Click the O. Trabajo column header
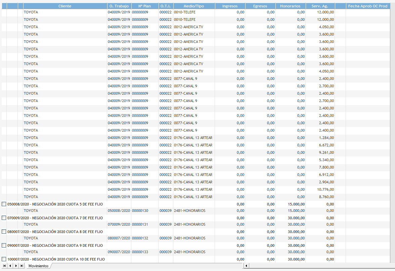 119,6
